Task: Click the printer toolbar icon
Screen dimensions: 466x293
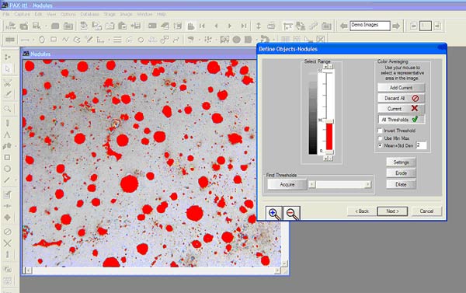Action: point(271,26)
